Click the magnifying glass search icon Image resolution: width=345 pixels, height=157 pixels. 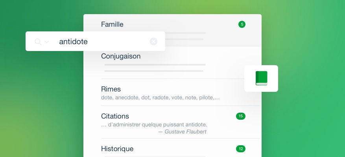38,42
